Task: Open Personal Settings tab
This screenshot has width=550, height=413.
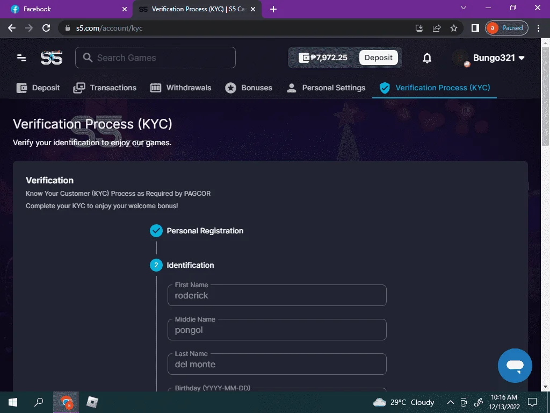Action: [x=326, y=88]
